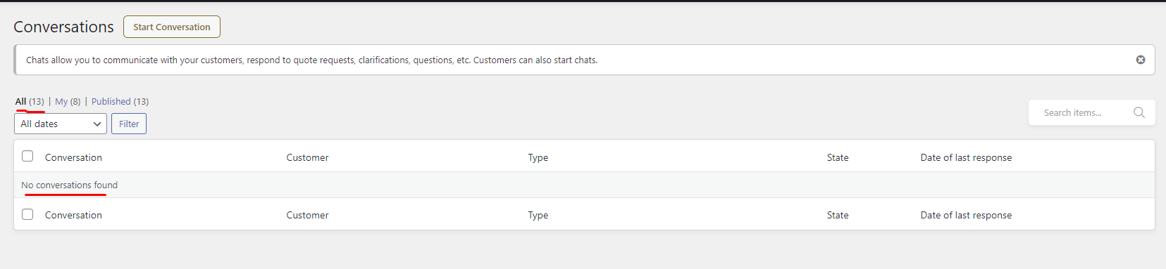Image resolution: width=1166 pixels, height=269 pixels.
Task: Switch to the My (8) conversations view
Action: point(68,101)
